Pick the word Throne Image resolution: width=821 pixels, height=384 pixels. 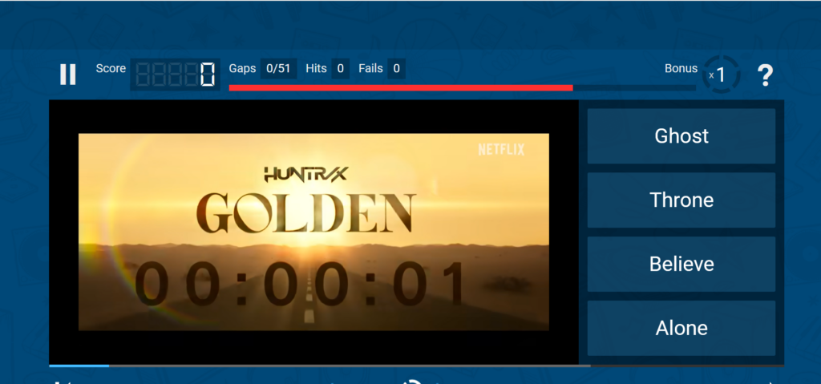[x=681, y=200]
